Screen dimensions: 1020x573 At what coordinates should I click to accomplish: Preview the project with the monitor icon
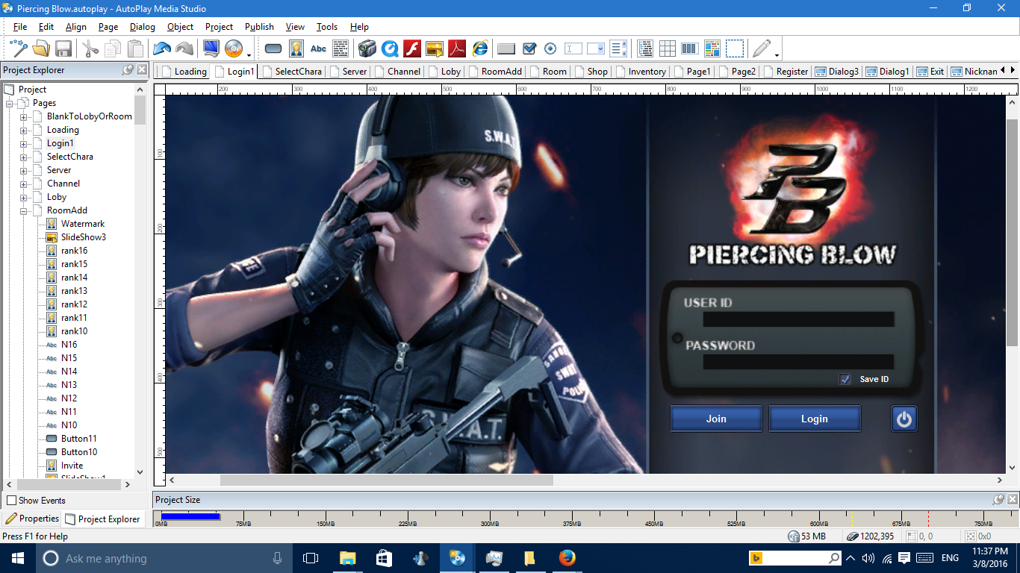coord(211,49)
